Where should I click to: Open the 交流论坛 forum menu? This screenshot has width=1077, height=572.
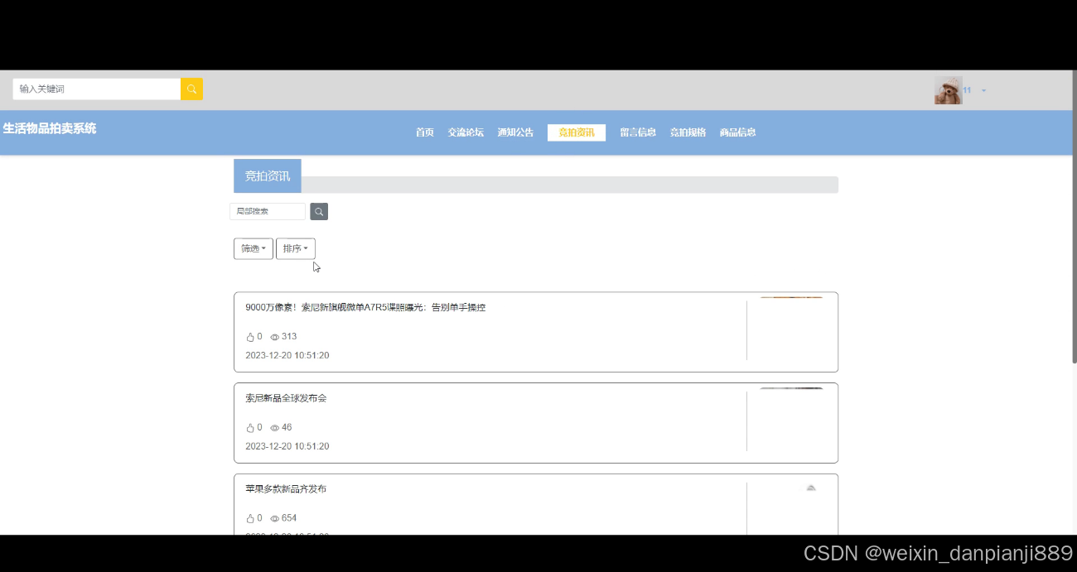tap(466, 132)
